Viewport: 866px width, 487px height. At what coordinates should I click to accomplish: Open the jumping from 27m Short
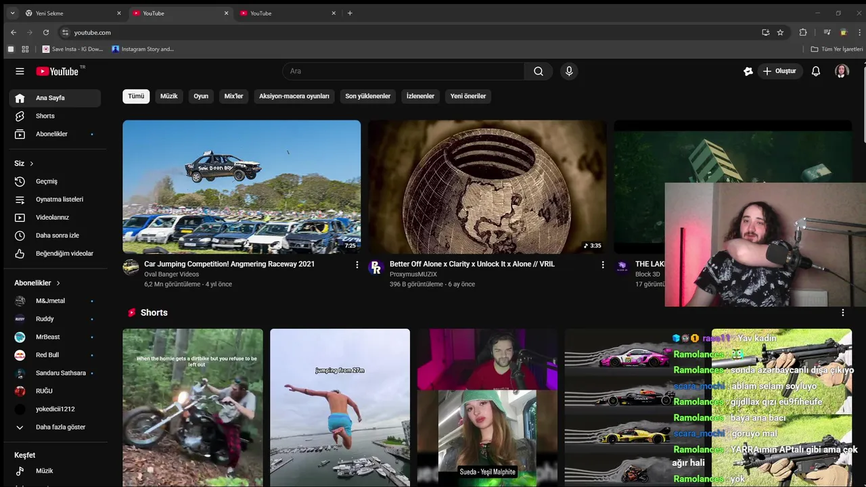pos(340,408)
